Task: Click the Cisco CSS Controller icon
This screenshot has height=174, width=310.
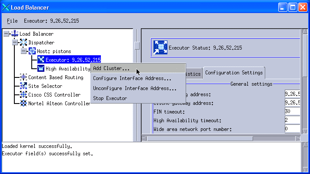Action: [x=23, y=95]
